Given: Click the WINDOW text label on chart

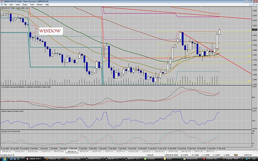Looking at the screenshot, I should pyautogui.click(x=50, y=31).
